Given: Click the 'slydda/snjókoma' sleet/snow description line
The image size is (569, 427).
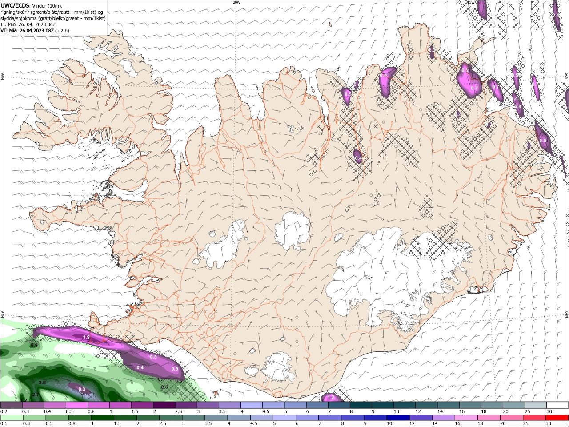Looking at the screenshot, I should tap(53, 18).
